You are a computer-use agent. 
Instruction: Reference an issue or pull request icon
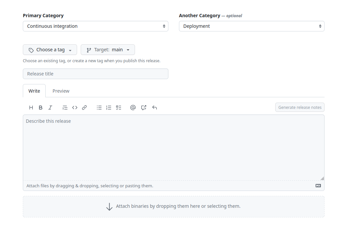tap(144, 108)
